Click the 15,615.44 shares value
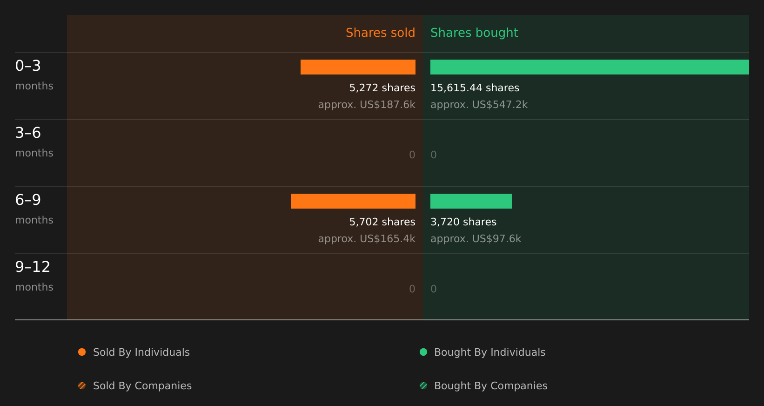This screenshot has width=764, height=406. (475, 88)
